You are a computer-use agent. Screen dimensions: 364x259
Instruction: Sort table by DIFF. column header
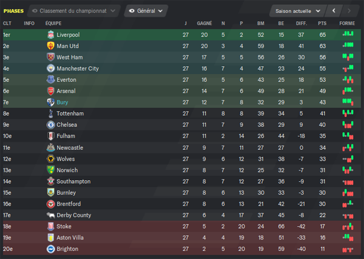[x=302, y=23]
